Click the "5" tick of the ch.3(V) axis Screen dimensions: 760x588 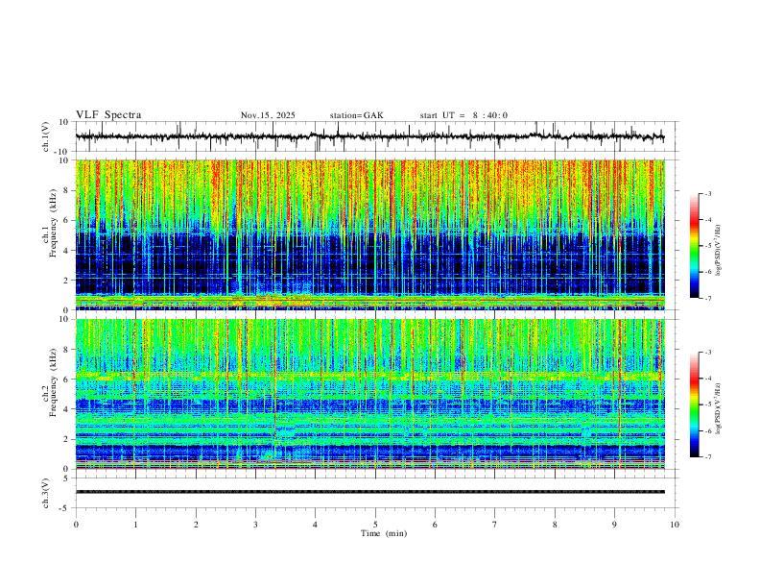66,478
